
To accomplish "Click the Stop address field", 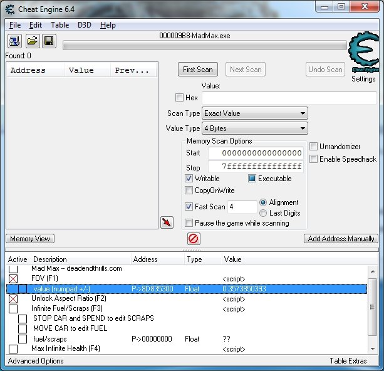I will 256,167.
